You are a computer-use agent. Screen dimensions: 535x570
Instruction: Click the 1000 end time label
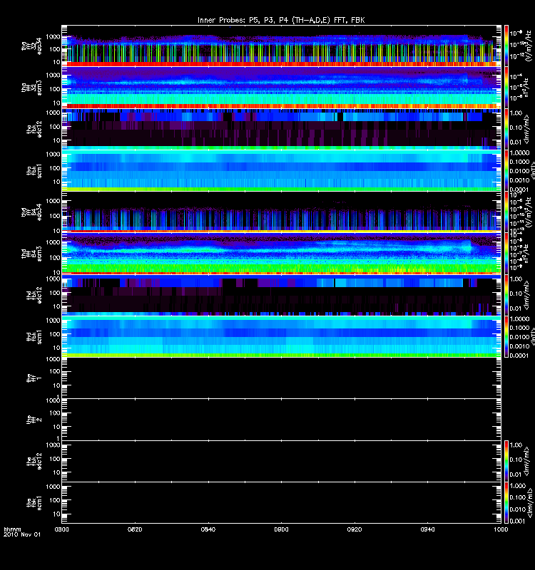[501, 529]
